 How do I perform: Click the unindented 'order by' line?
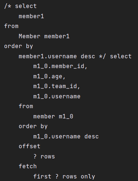pos(19,46)
